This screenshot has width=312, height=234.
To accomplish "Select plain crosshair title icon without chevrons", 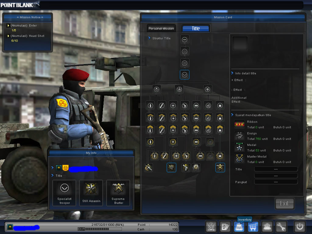I will pos(173,105).
